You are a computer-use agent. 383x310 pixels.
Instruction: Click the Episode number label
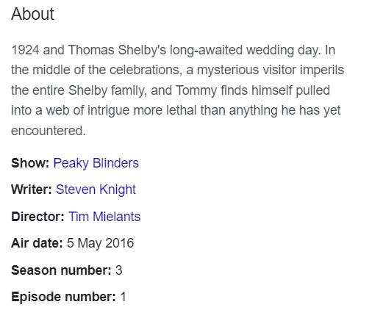[x=63, y=297]
